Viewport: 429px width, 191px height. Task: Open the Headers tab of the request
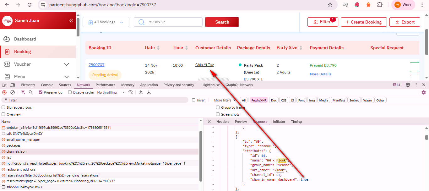[x=223, y=122]
